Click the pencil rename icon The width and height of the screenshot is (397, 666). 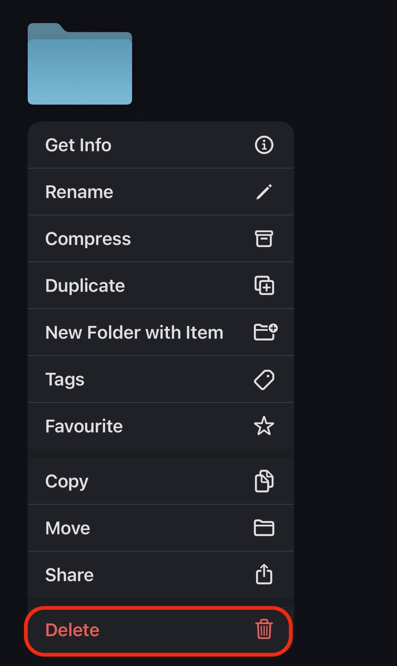[x=264, y=192]
